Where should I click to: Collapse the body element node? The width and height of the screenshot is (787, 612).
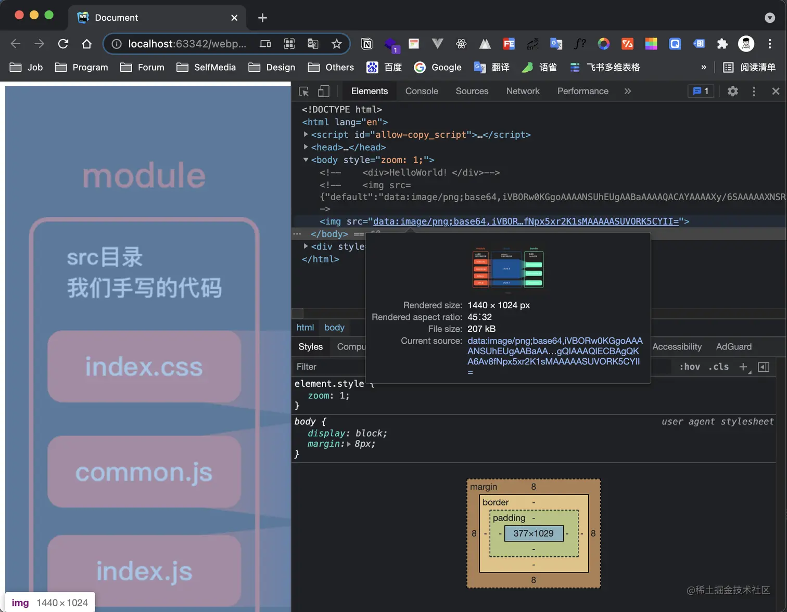pyautogui.click(x=306, y=160)
